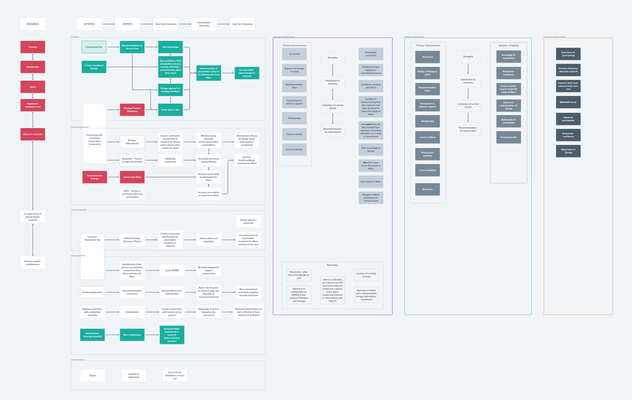Select the Taonga species + protection node

(x=249, y=221)
